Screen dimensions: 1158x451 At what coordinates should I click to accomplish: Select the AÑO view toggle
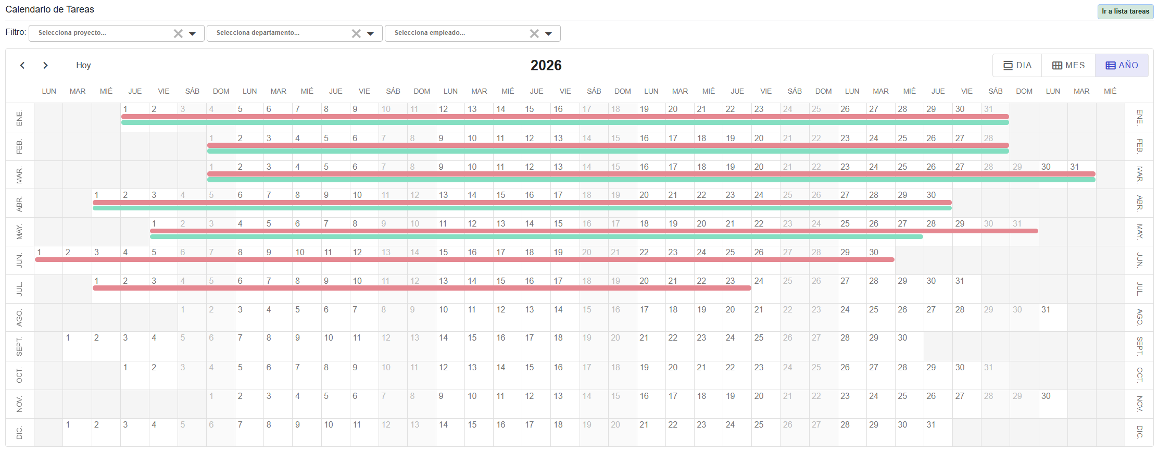(x=1122, y=66)
